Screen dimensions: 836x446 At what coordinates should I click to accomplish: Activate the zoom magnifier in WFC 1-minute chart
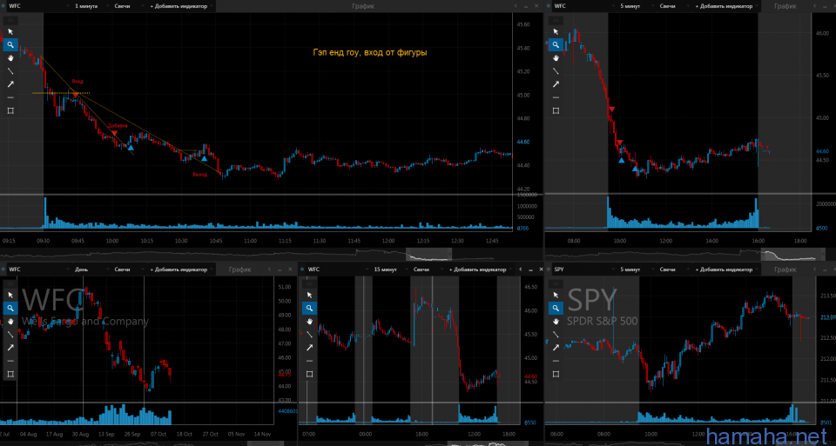[10, 45]
